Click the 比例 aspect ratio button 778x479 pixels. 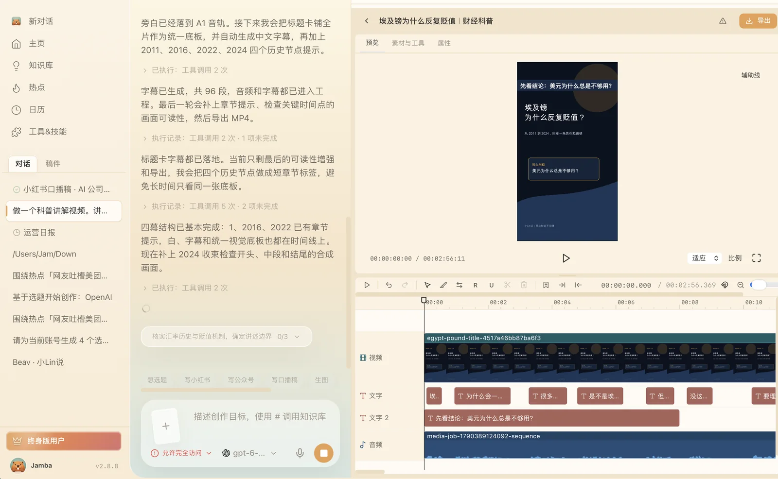[735, 258]
